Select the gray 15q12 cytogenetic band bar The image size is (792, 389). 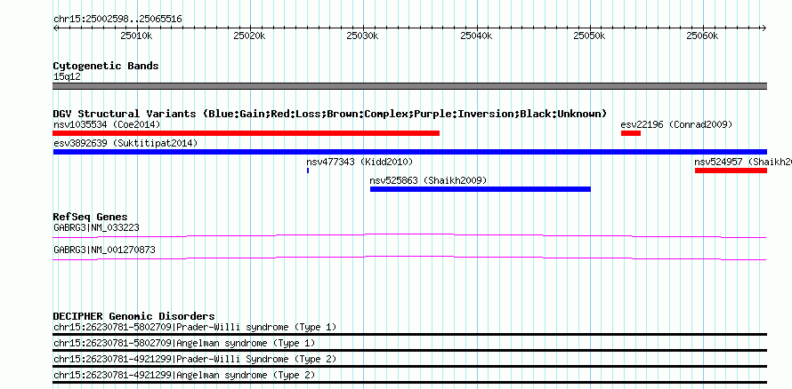click(x=410, y=86)
